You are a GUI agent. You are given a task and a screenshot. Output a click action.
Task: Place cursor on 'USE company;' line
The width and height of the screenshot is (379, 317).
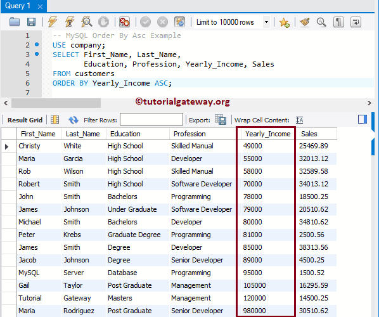pyautogui.click(x=79, y=45)
